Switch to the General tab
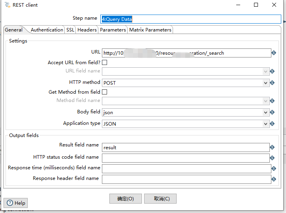Screen dimensions: 286x213 pyautogui.click(x=14, y=30)
